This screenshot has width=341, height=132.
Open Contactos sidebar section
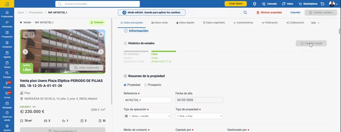(7, 45)
